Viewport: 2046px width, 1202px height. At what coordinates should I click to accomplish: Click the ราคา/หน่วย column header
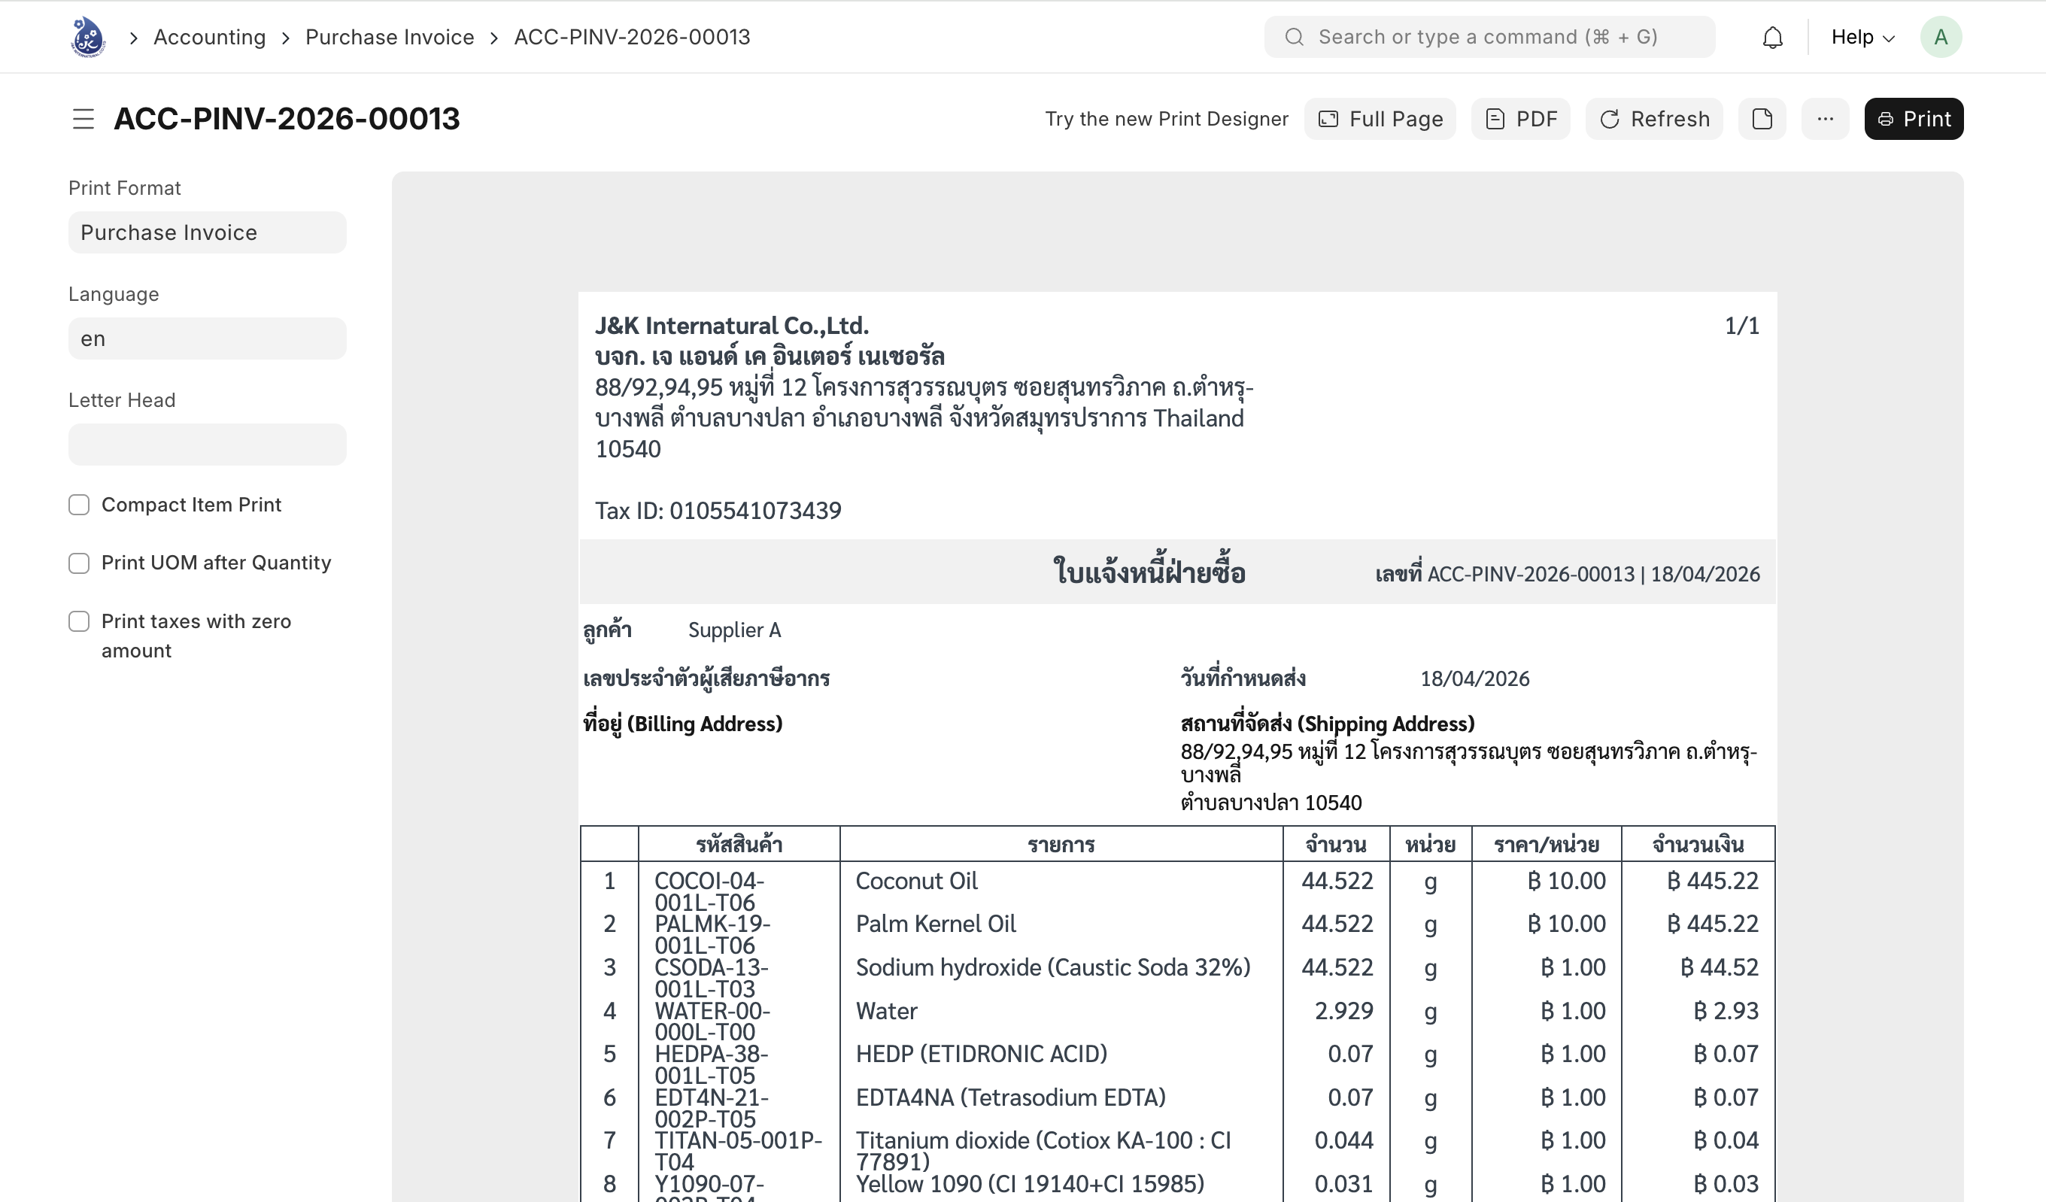pos(1546,845)
